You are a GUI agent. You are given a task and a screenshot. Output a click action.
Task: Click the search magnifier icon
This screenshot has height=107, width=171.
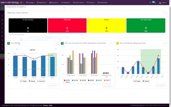(x=150, y=2)
